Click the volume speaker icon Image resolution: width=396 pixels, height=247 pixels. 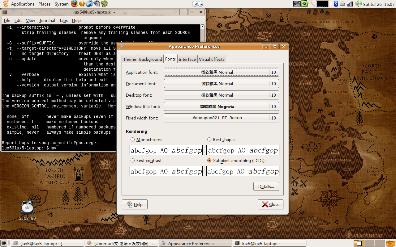coord(358,4)
